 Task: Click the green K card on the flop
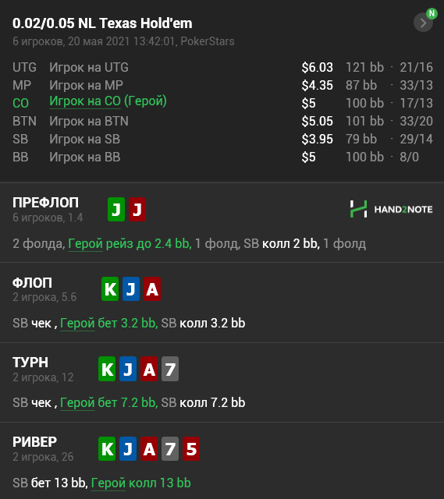[110, 289]
